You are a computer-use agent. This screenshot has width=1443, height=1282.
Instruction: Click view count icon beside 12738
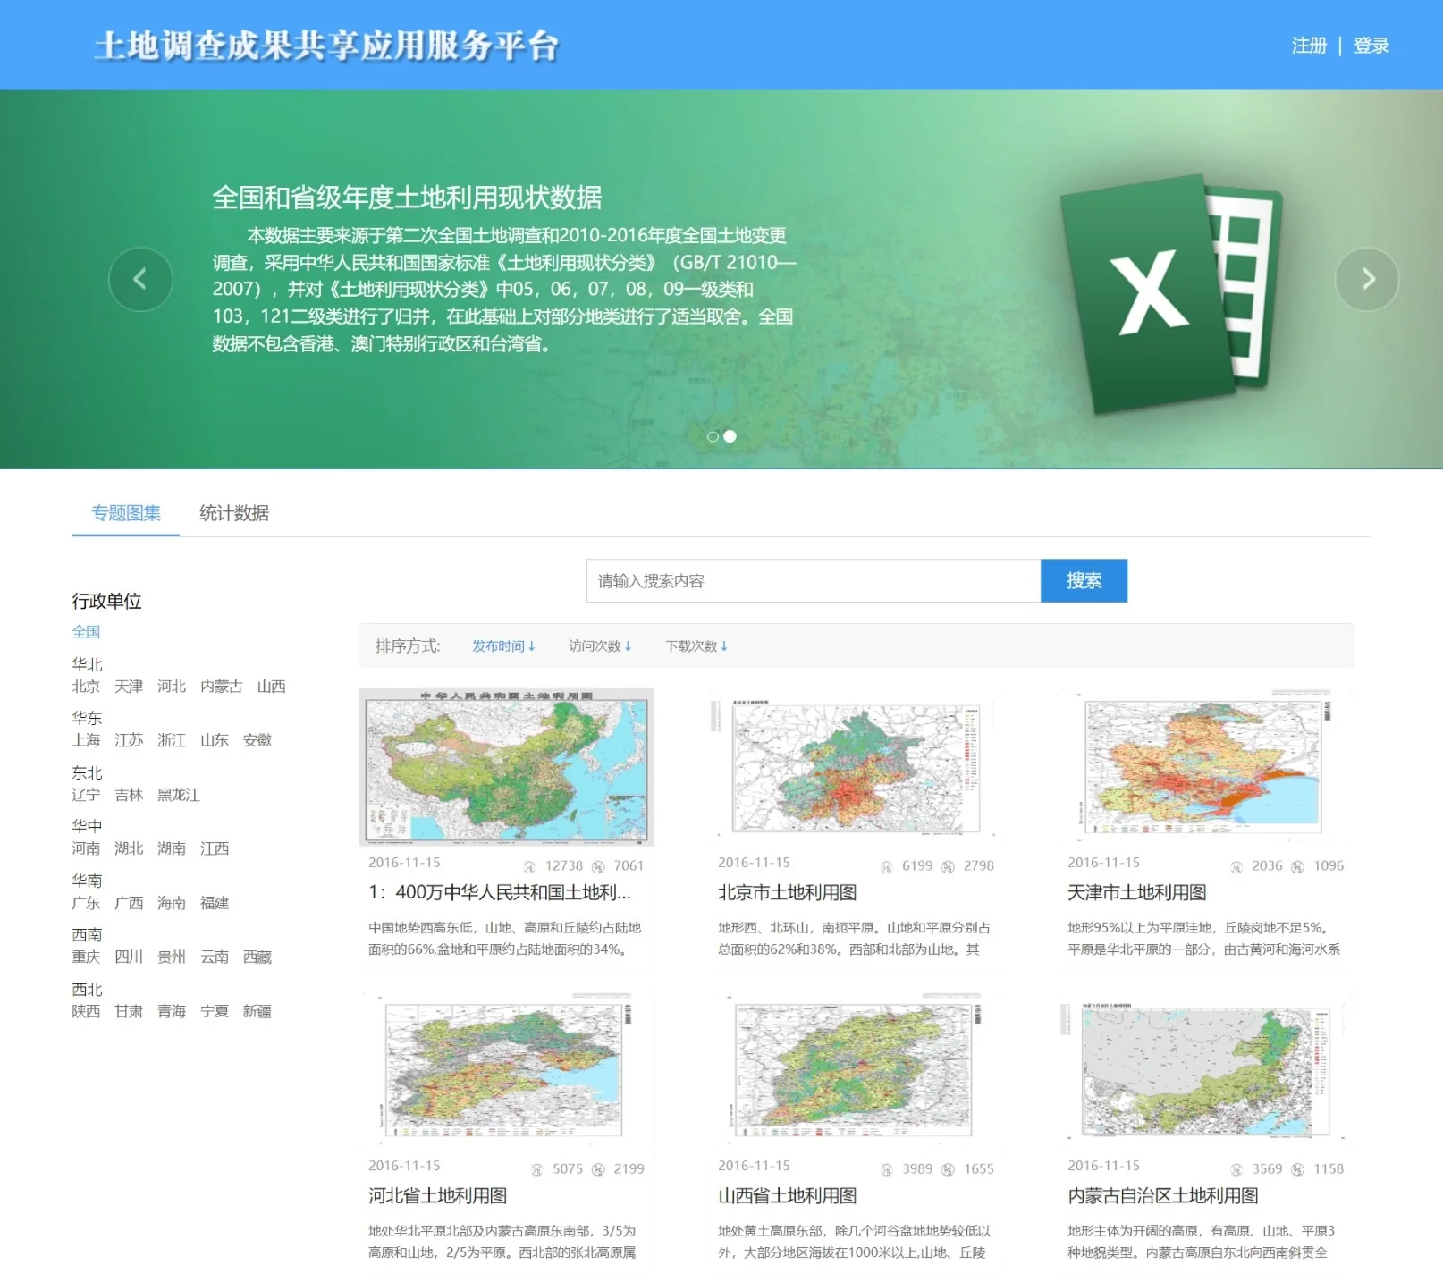tap(529, 867)
